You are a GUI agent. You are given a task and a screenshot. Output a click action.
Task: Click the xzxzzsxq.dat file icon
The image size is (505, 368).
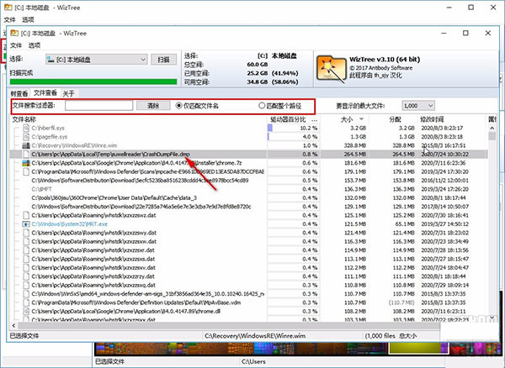click(26, 285)
